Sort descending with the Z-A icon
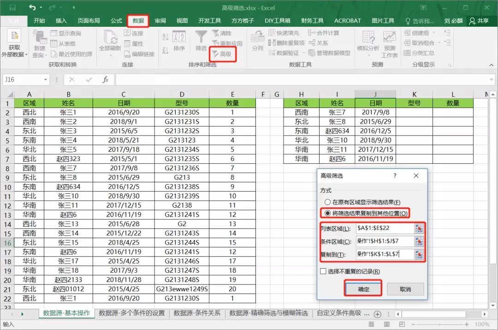Image resolution: width=498 pixels, height=330 pixels. (165, 50)
